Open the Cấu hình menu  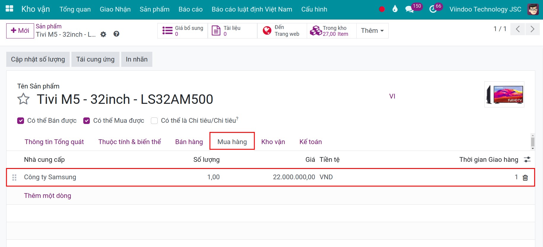click(314, 9)
